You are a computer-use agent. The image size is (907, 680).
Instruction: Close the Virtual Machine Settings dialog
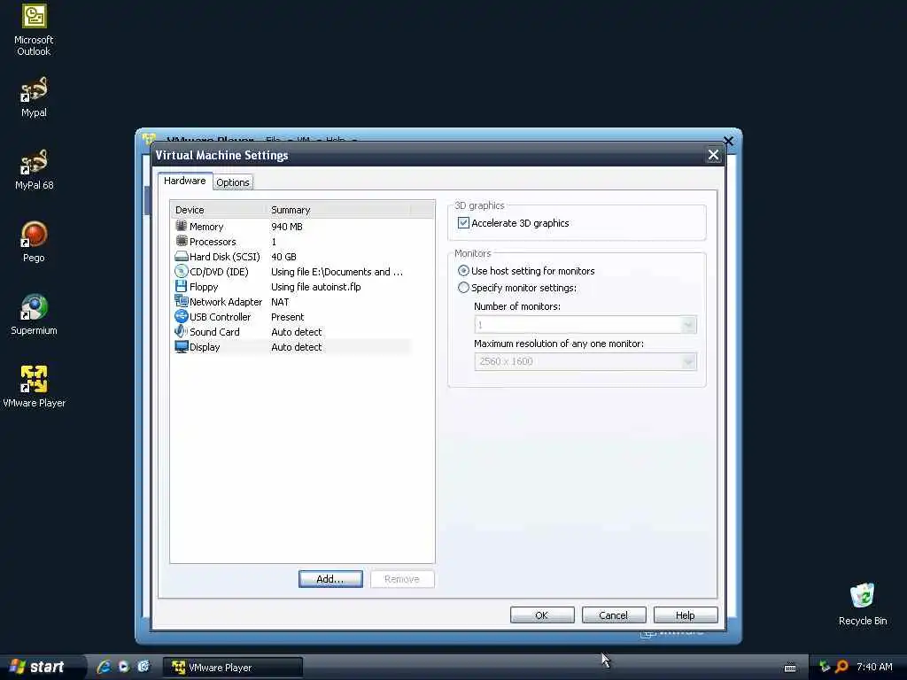point(713,155)
